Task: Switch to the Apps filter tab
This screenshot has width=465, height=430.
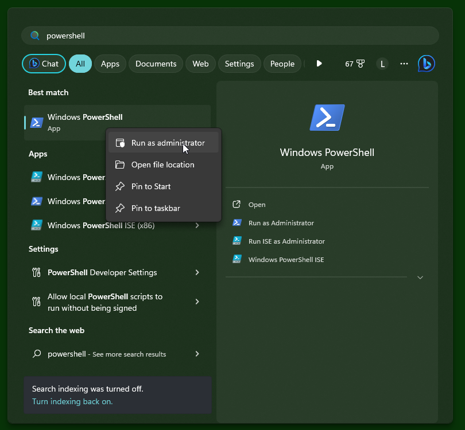Action: (x=110, y=64)
